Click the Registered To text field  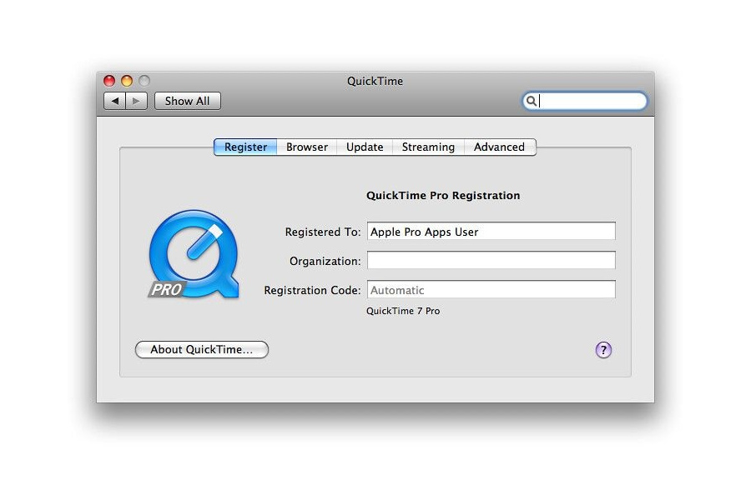[x=491, y=231]
